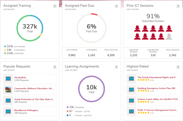Click the green Completed legend dot
Image resolution: width=183 pixels, height=121 pixels.
[x=5, y=53]
